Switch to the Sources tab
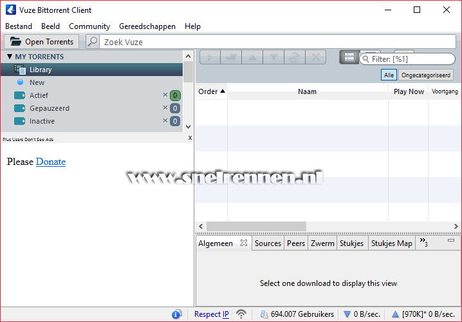This screenshot has width=462, height=322. (x=268, y=243)
